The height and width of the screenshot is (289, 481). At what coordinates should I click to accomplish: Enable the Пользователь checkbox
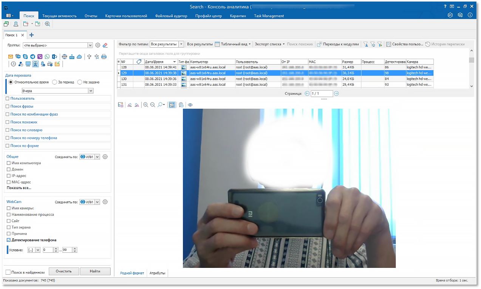8,99
